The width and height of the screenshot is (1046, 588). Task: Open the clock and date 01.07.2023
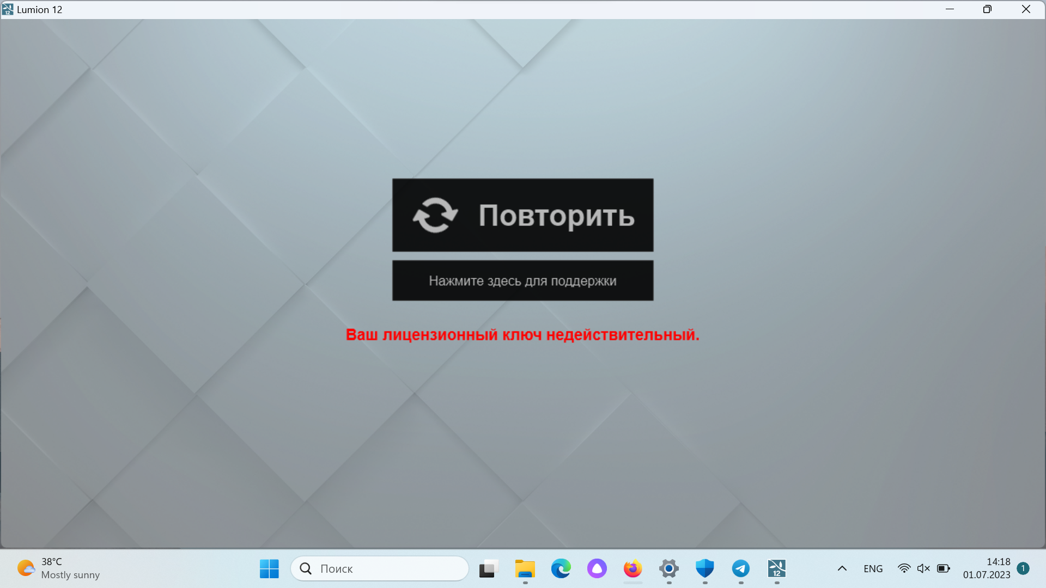pyautogui.click(x=986, y=568)
